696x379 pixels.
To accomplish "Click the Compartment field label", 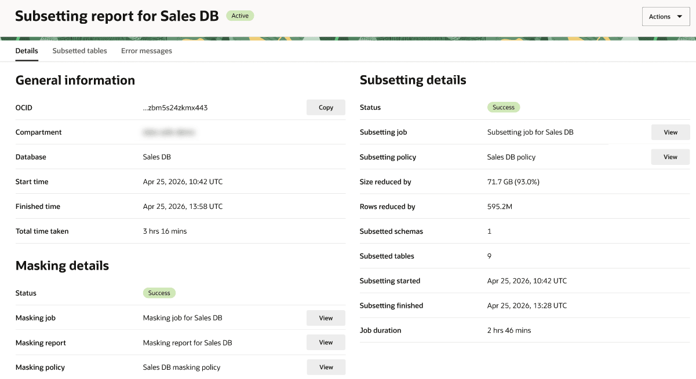I will point(38,133).
